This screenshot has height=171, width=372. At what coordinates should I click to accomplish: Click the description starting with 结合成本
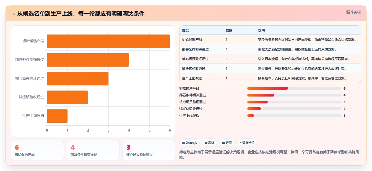point(302,78)
